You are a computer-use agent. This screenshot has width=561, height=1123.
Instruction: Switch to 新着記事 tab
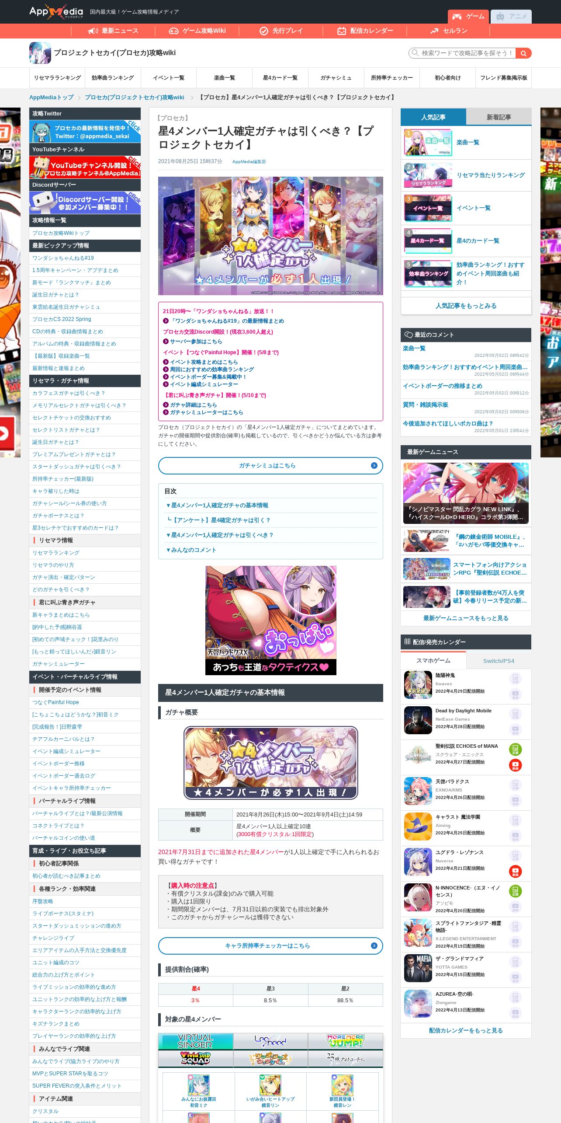tap(499, 117)
